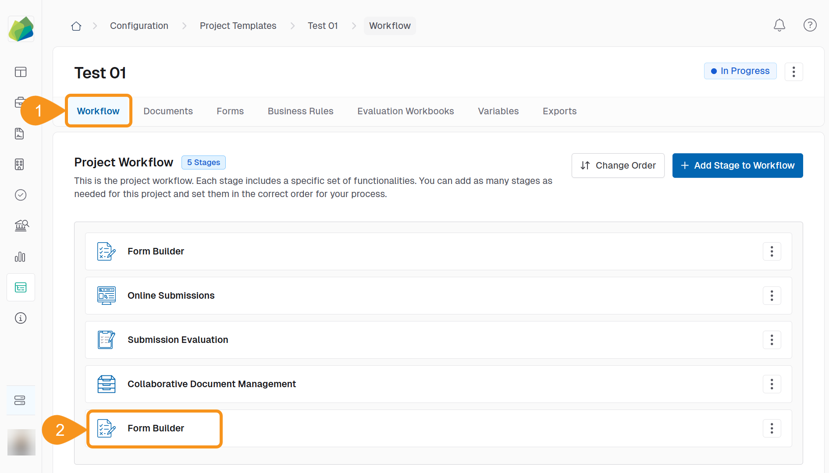Open the notifications bell
The width and height of the screenshot is (829, 473).
click(x=779, y=25)
